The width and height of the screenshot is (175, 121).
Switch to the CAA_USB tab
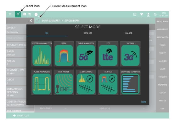(x=129, y=33)
